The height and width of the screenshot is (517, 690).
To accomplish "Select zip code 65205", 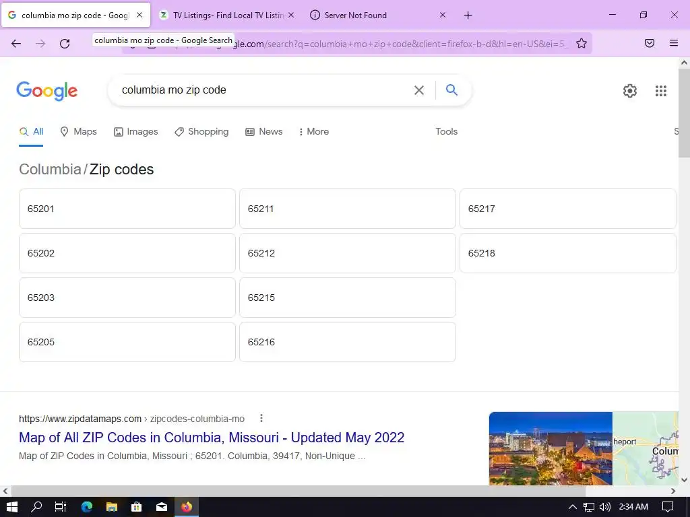I will (127, 342).
